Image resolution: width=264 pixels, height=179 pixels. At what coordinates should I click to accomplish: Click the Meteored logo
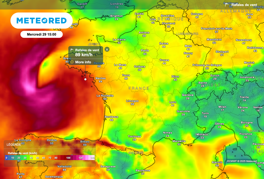(x=42, y=21)
